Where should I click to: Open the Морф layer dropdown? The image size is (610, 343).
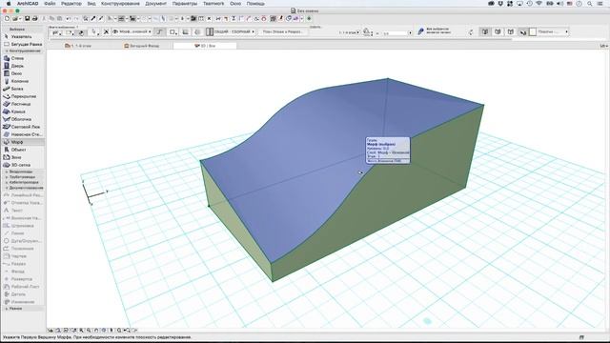pyautogui.click(x=132, y=31)
